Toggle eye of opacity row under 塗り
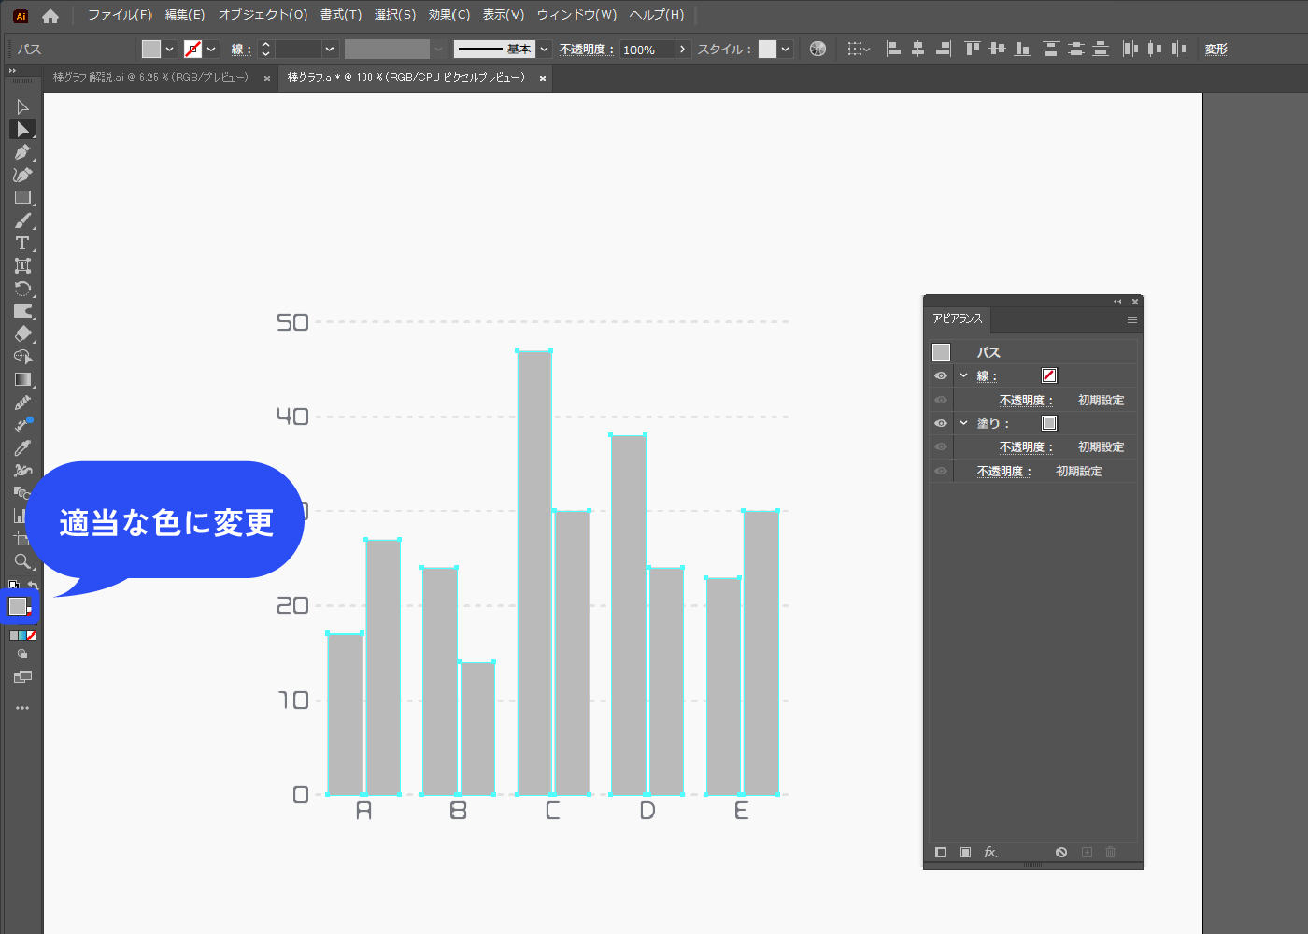This screenshot has height=934, width=1308. coord(941,446)
